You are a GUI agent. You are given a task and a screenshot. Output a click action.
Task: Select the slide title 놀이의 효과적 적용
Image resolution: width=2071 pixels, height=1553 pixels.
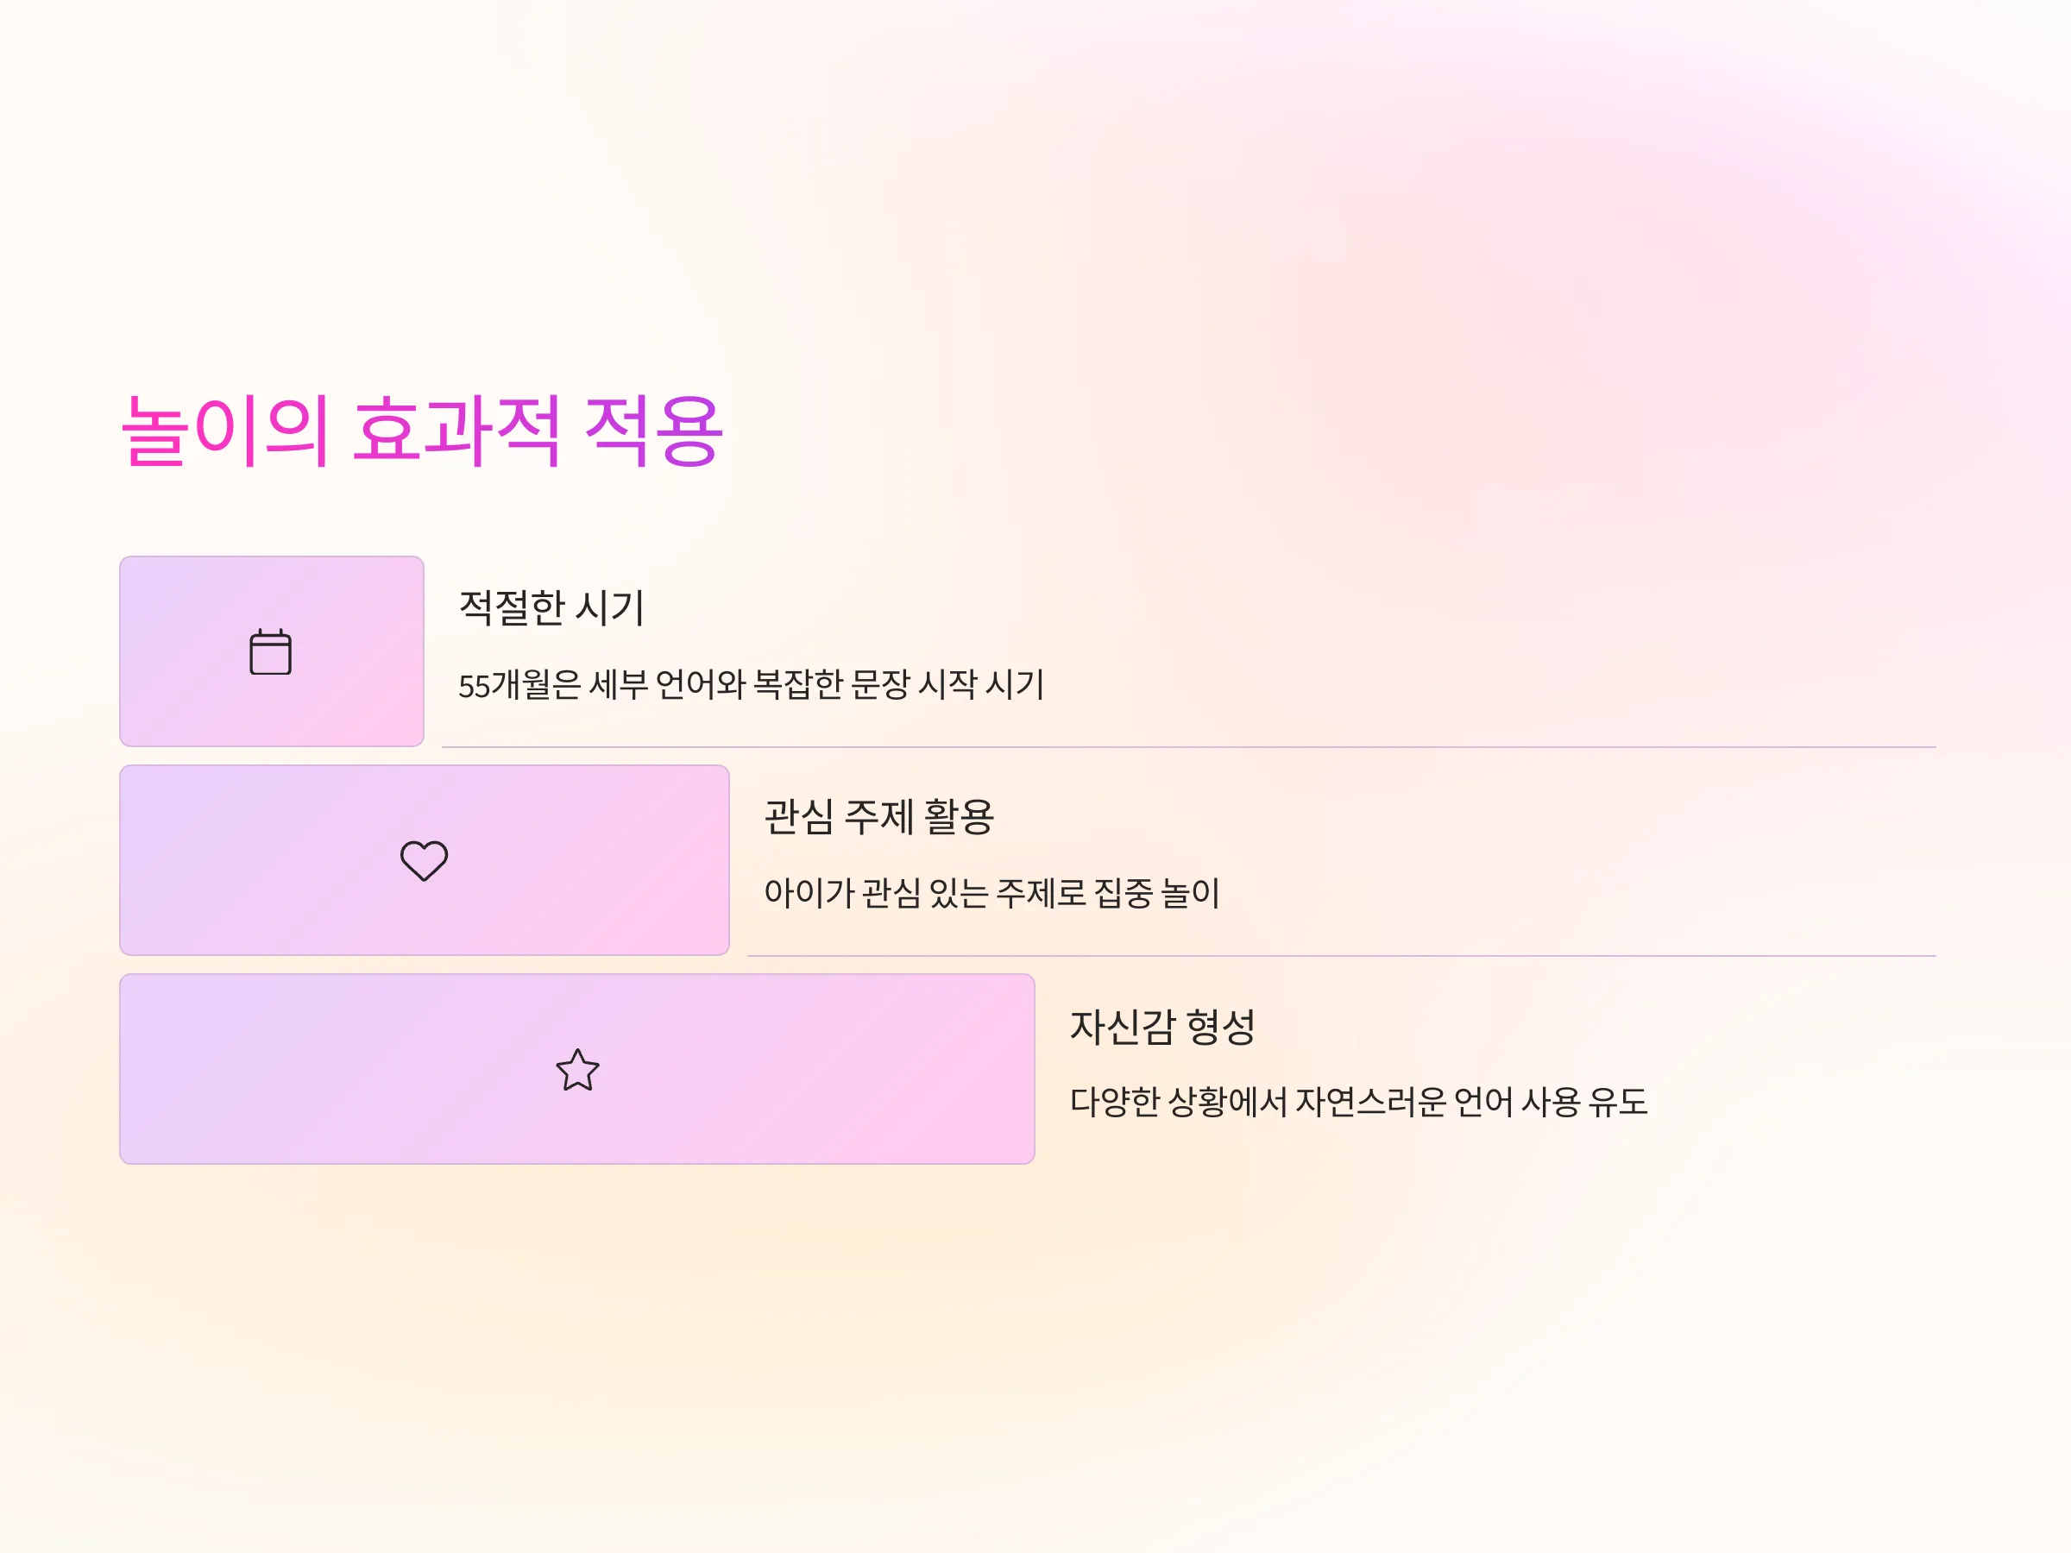coord(422,431)
